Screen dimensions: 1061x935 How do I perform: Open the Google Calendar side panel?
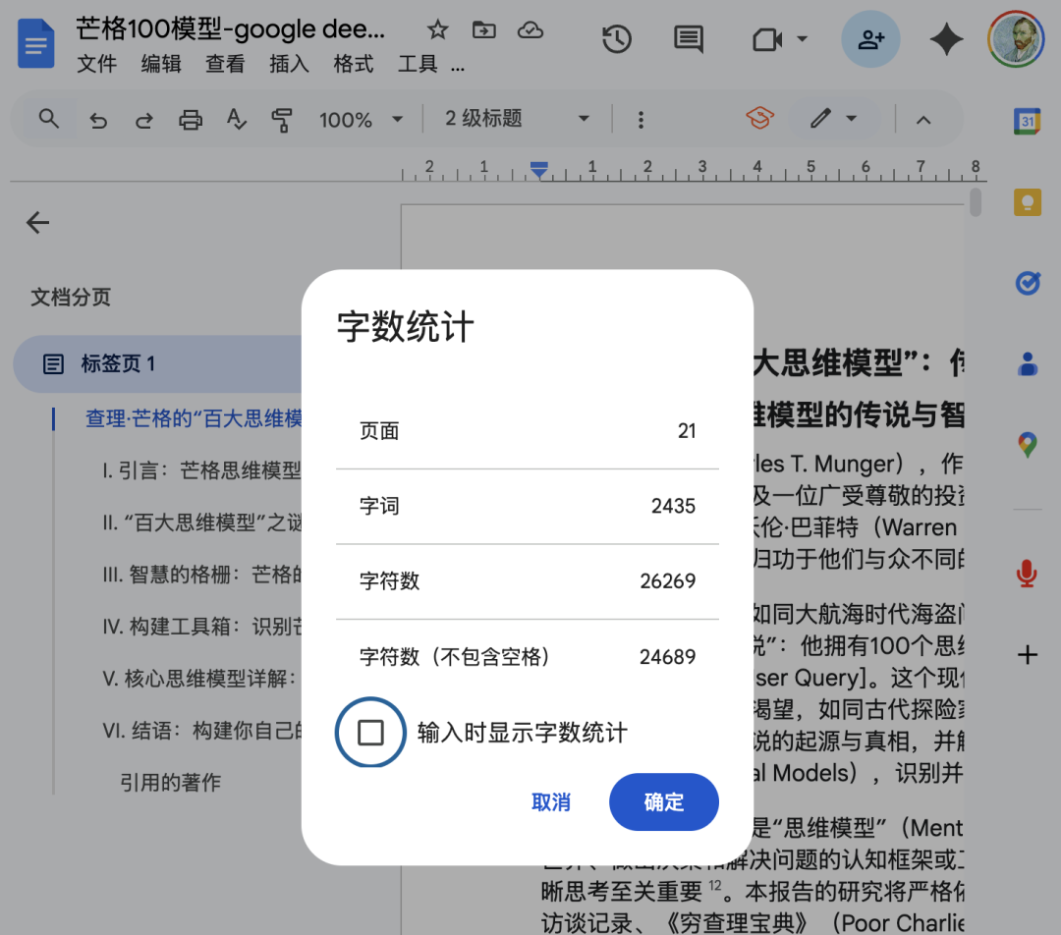point(1028,121)
